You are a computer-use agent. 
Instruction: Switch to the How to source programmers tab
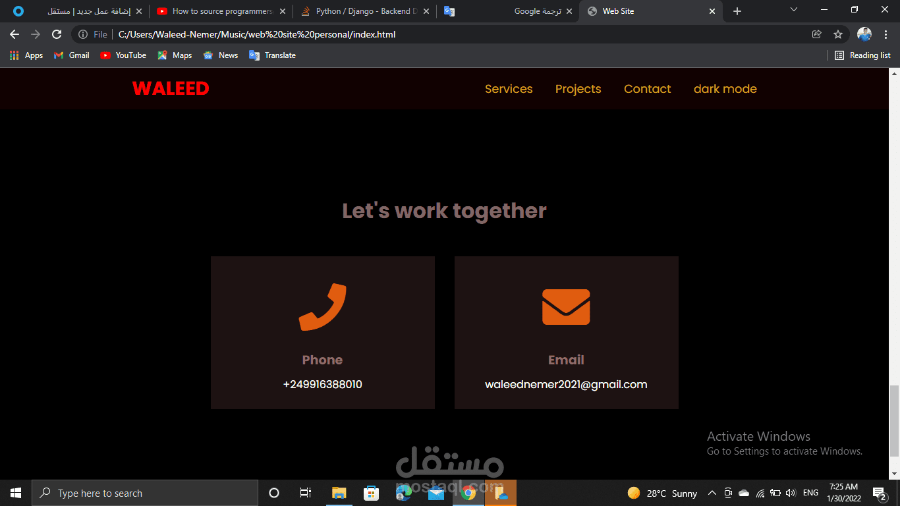tap(221, 11)
